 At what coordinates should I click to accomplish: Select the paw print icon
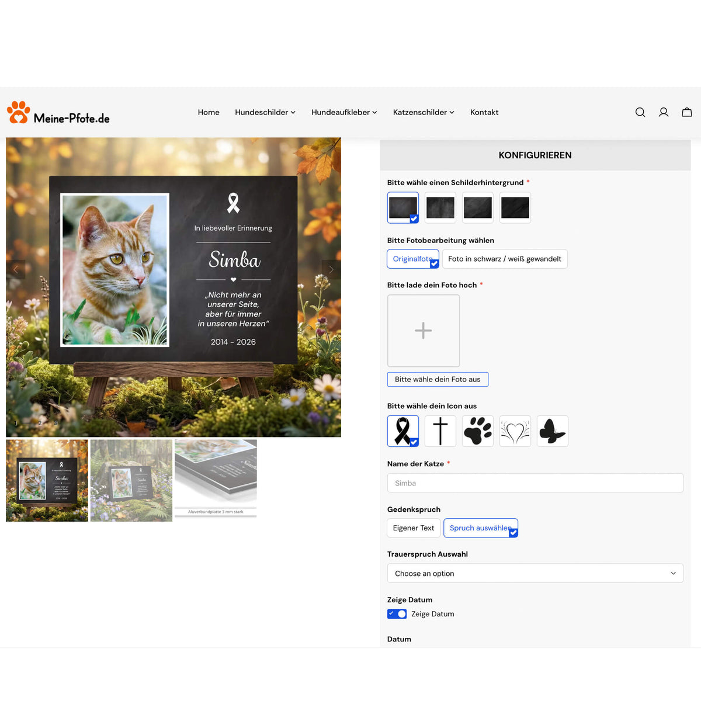(478, 431)
